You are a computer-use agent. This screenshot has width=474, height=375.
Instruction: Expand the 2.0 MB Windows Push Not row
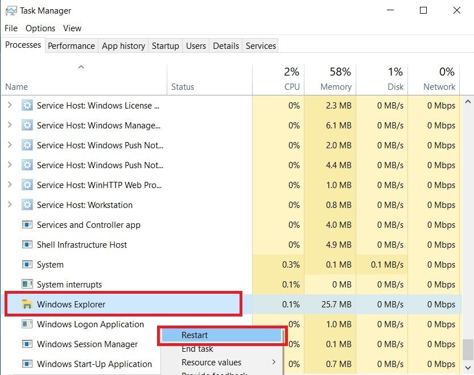10,145
